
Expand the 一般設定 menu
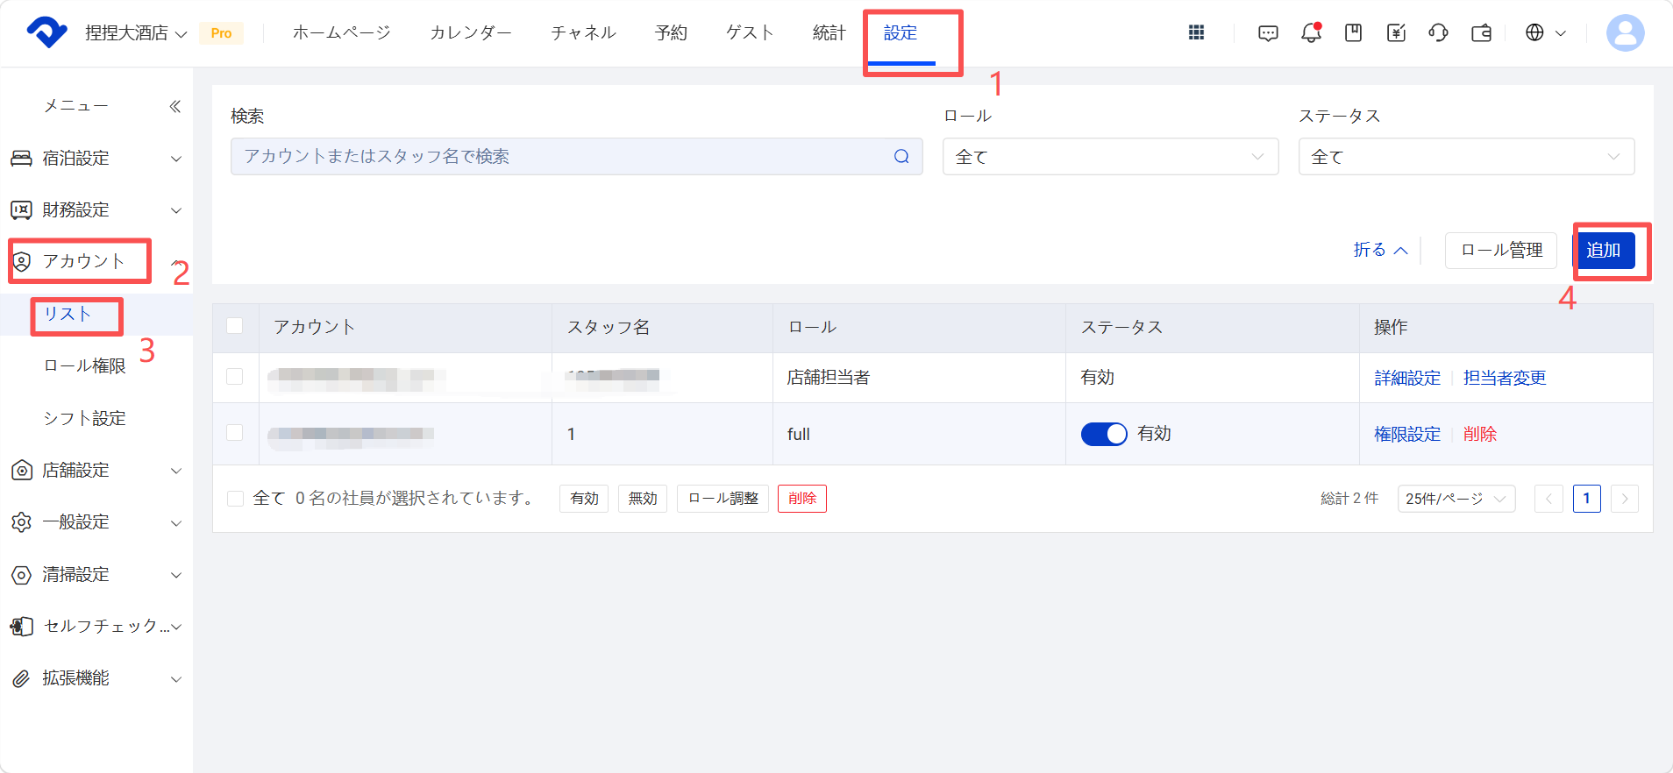tap(176, 523)
